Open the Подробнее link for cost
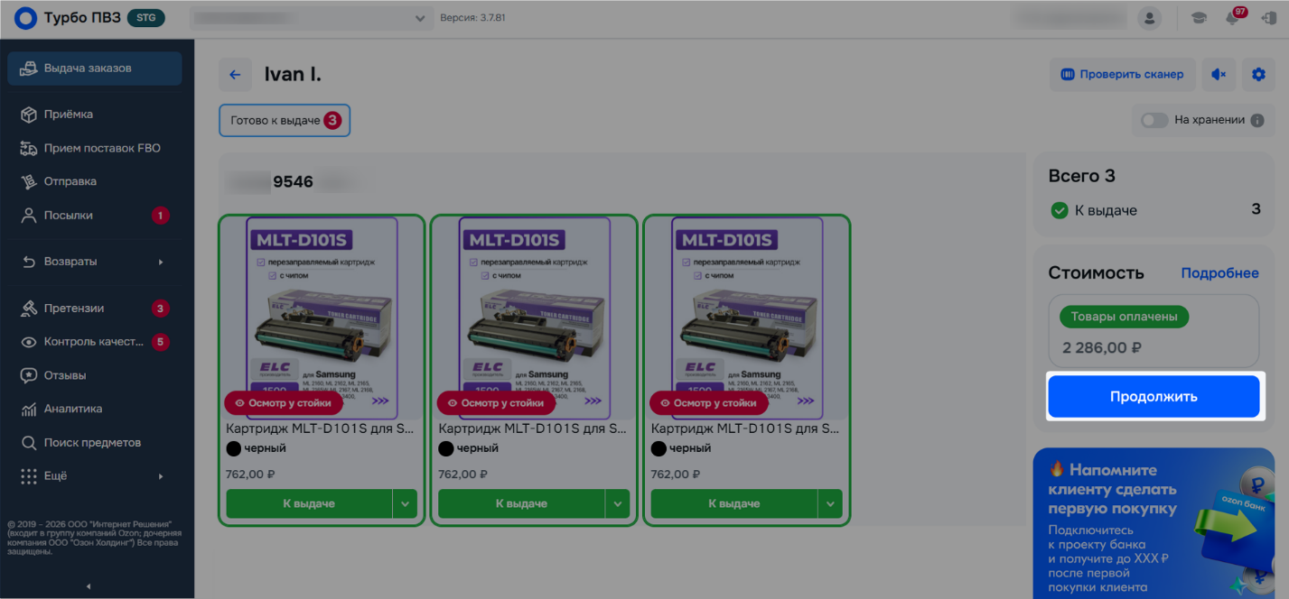 point(1219,273)
